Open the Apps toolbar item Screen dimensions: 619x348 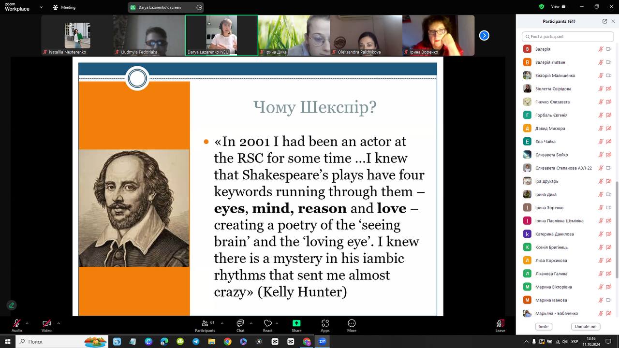click(x=325, y=325)
